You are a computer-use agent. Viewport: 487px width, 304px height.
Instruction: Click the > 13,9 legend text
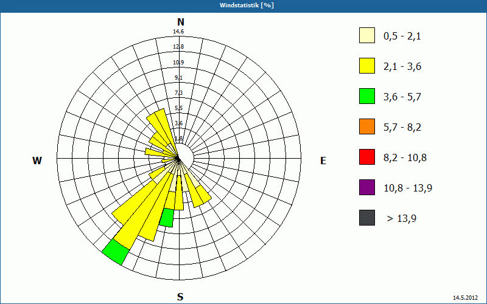[x=402, y=219]
